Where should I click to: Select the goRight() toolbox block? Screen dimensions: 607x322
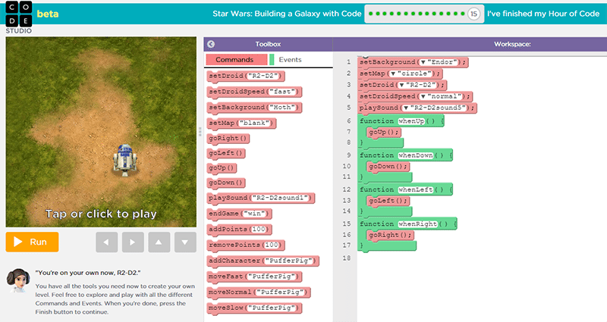[x=228, y=139]
